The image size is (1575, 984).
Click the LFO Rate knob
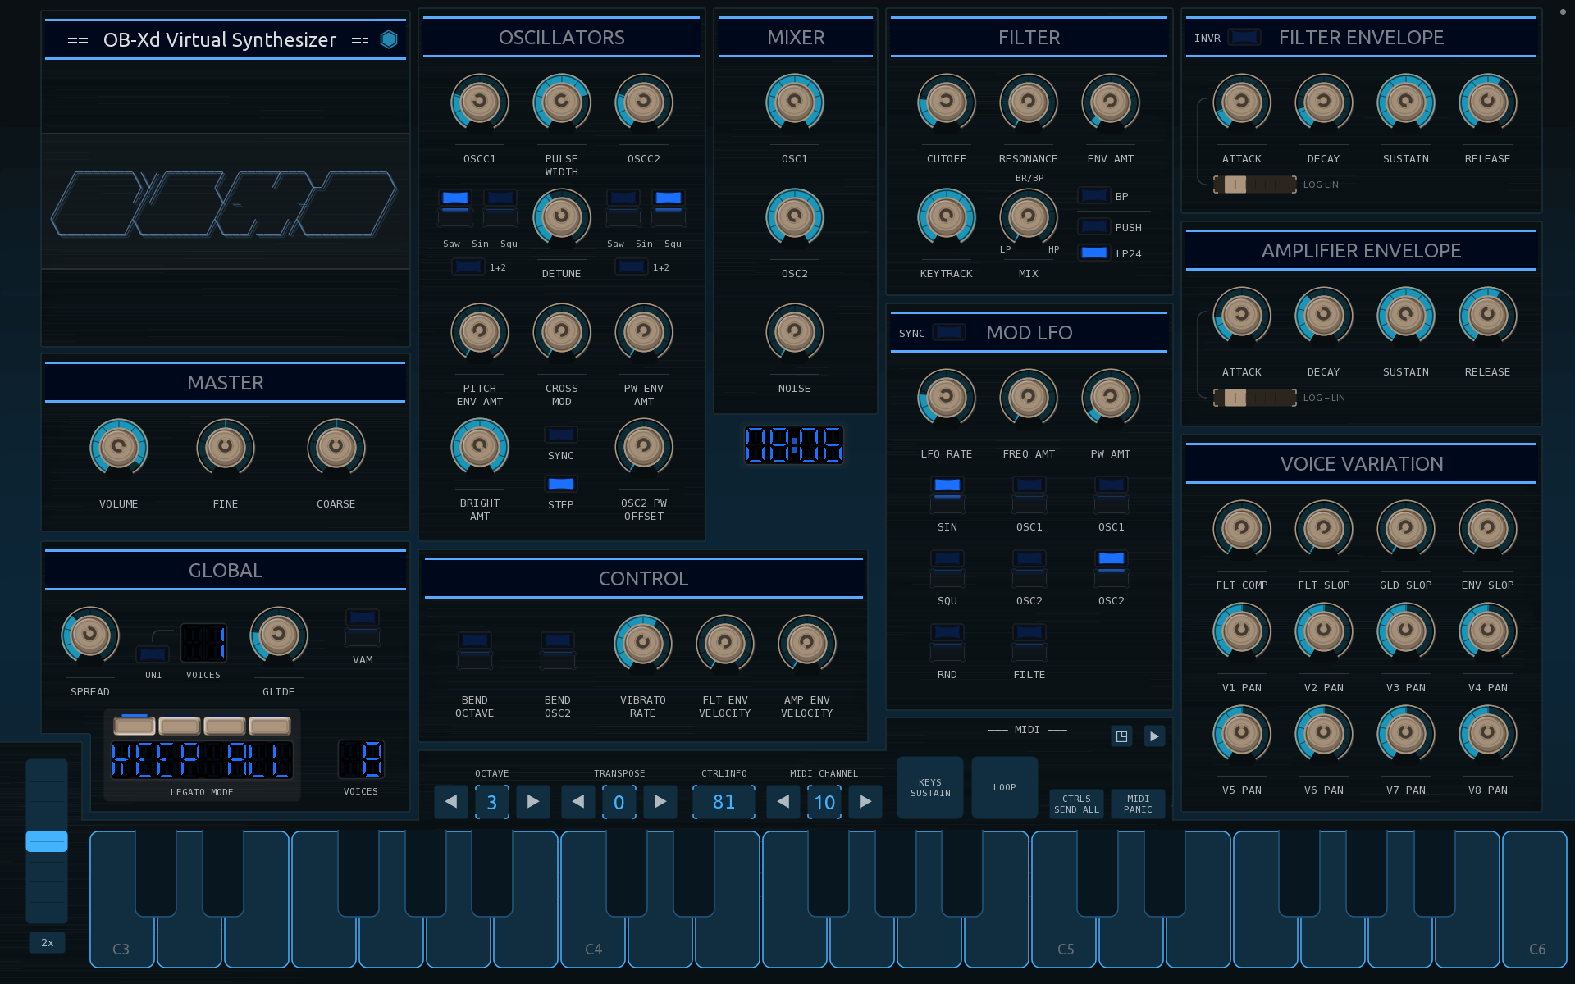tap(947, 398)
